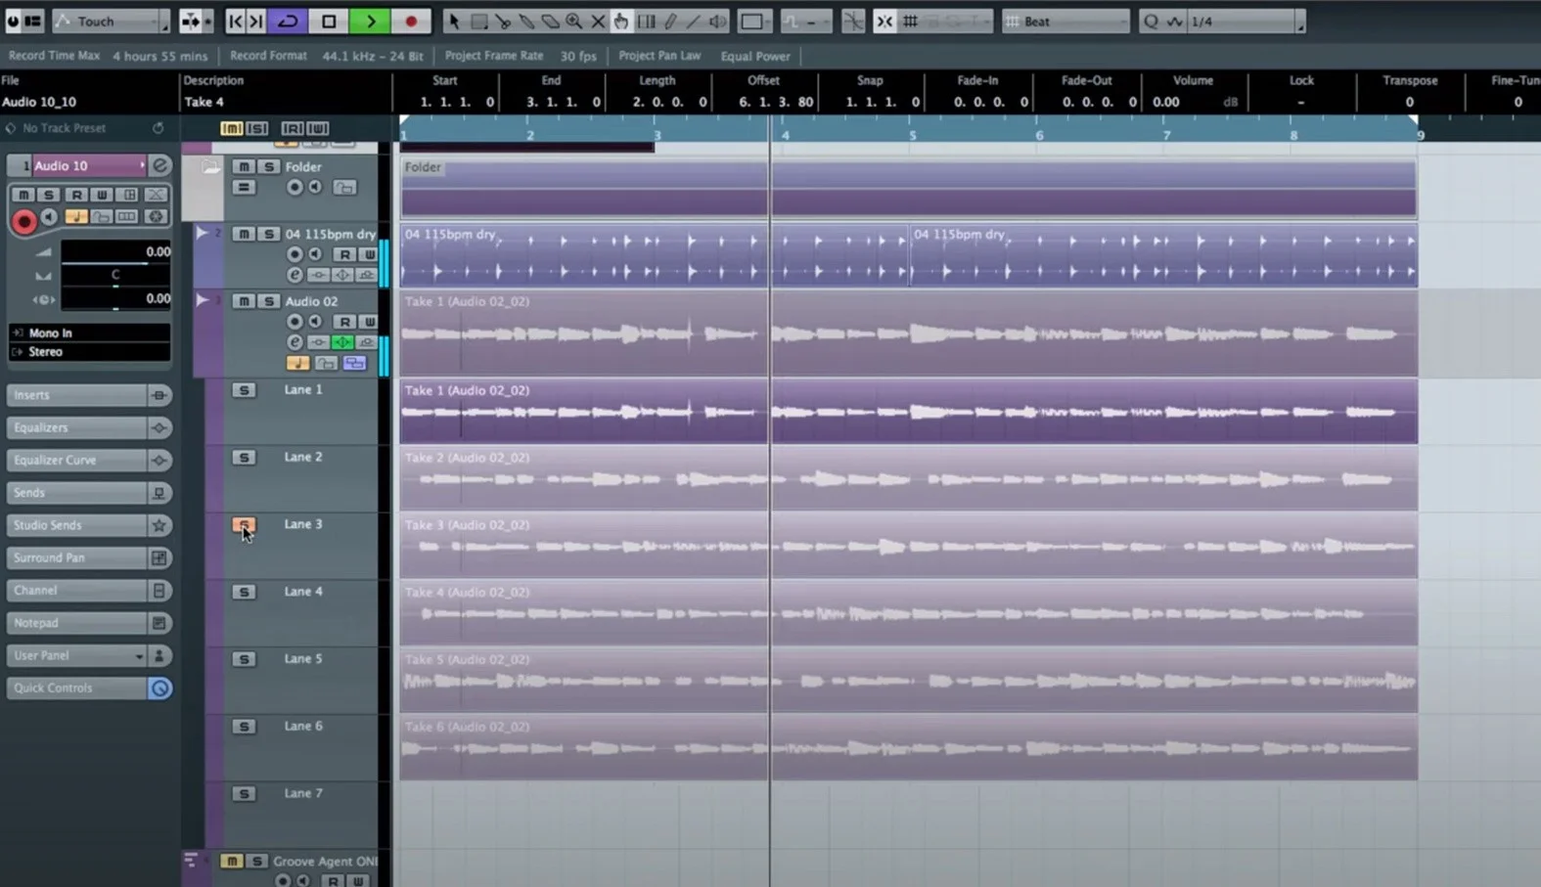Toggle Record Enable in Audio 10 inspector
1541x887 pixels.
[24, 222]
